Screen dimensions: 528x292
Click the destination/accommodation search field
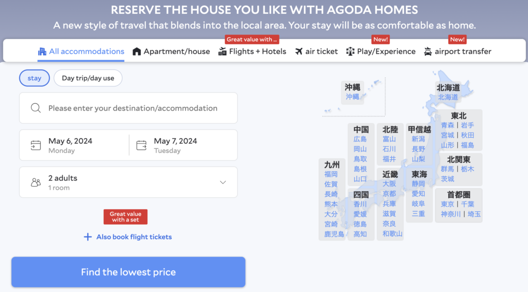pos(133,108)
